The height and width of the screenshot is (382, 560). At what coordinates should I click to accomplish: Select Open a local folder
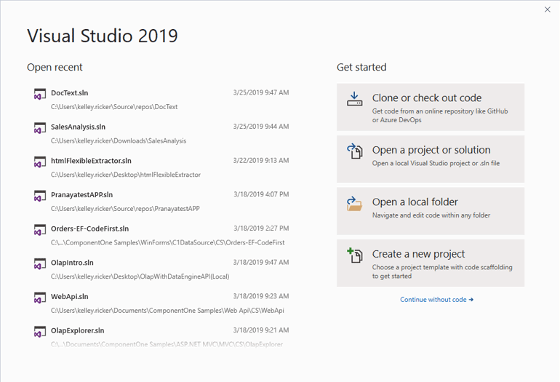(x=431, y=211)
